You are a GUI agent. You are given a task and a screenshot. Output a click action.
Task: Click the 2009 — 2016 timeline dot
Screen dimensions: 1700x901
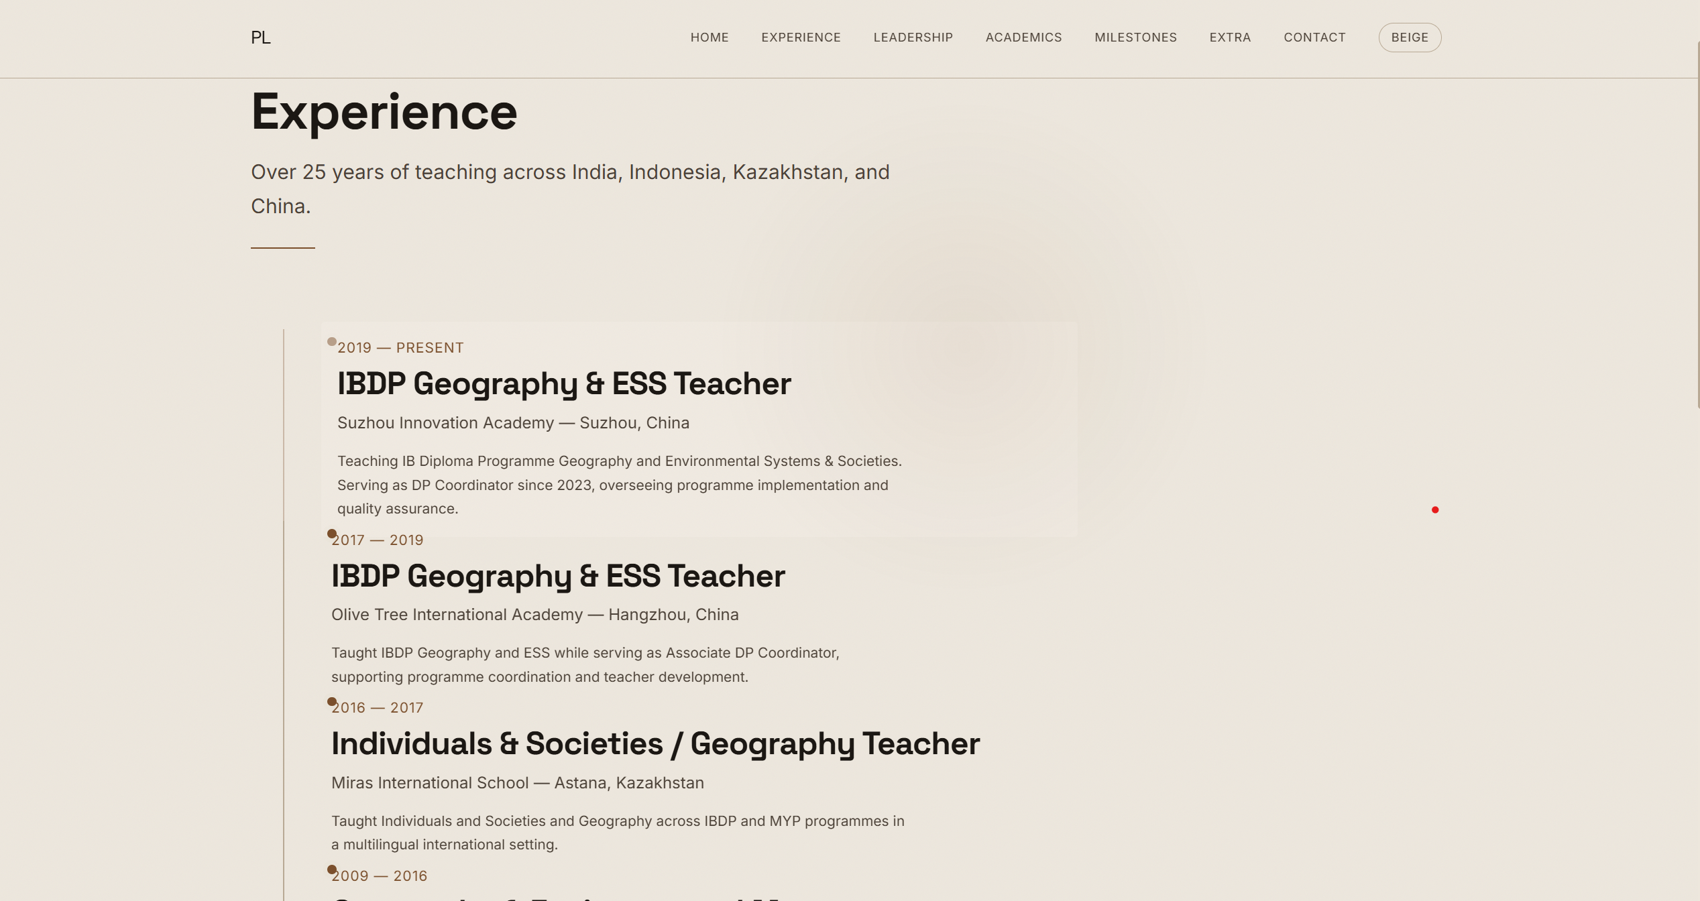pos(331,869)
